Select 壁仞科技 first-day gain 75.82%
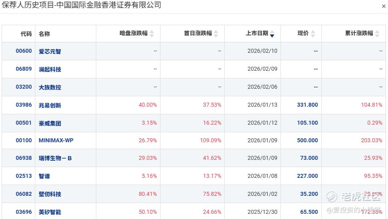The height and width of the screenshot is (219, 388). coord(212,194)
